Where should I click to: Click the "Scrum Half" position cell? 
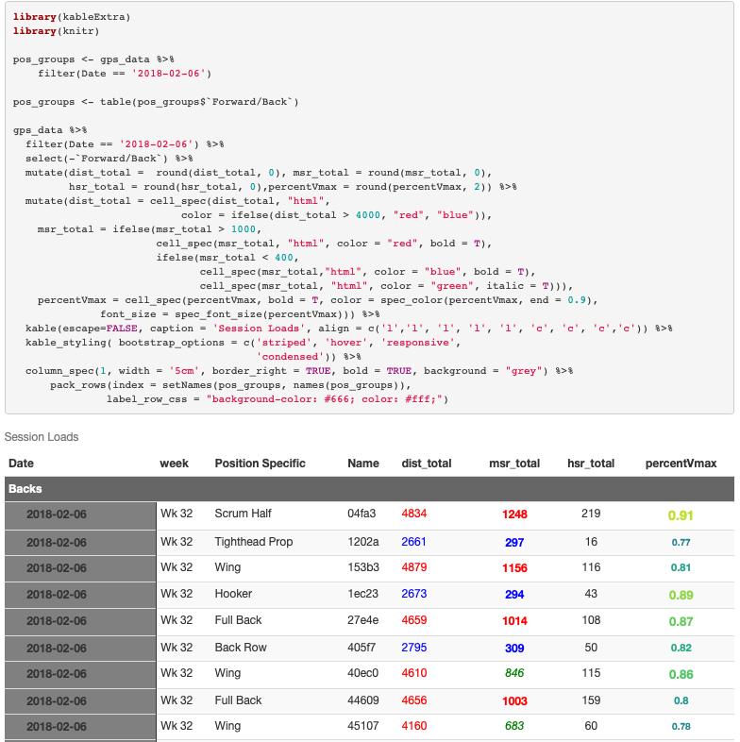(243, 514)
